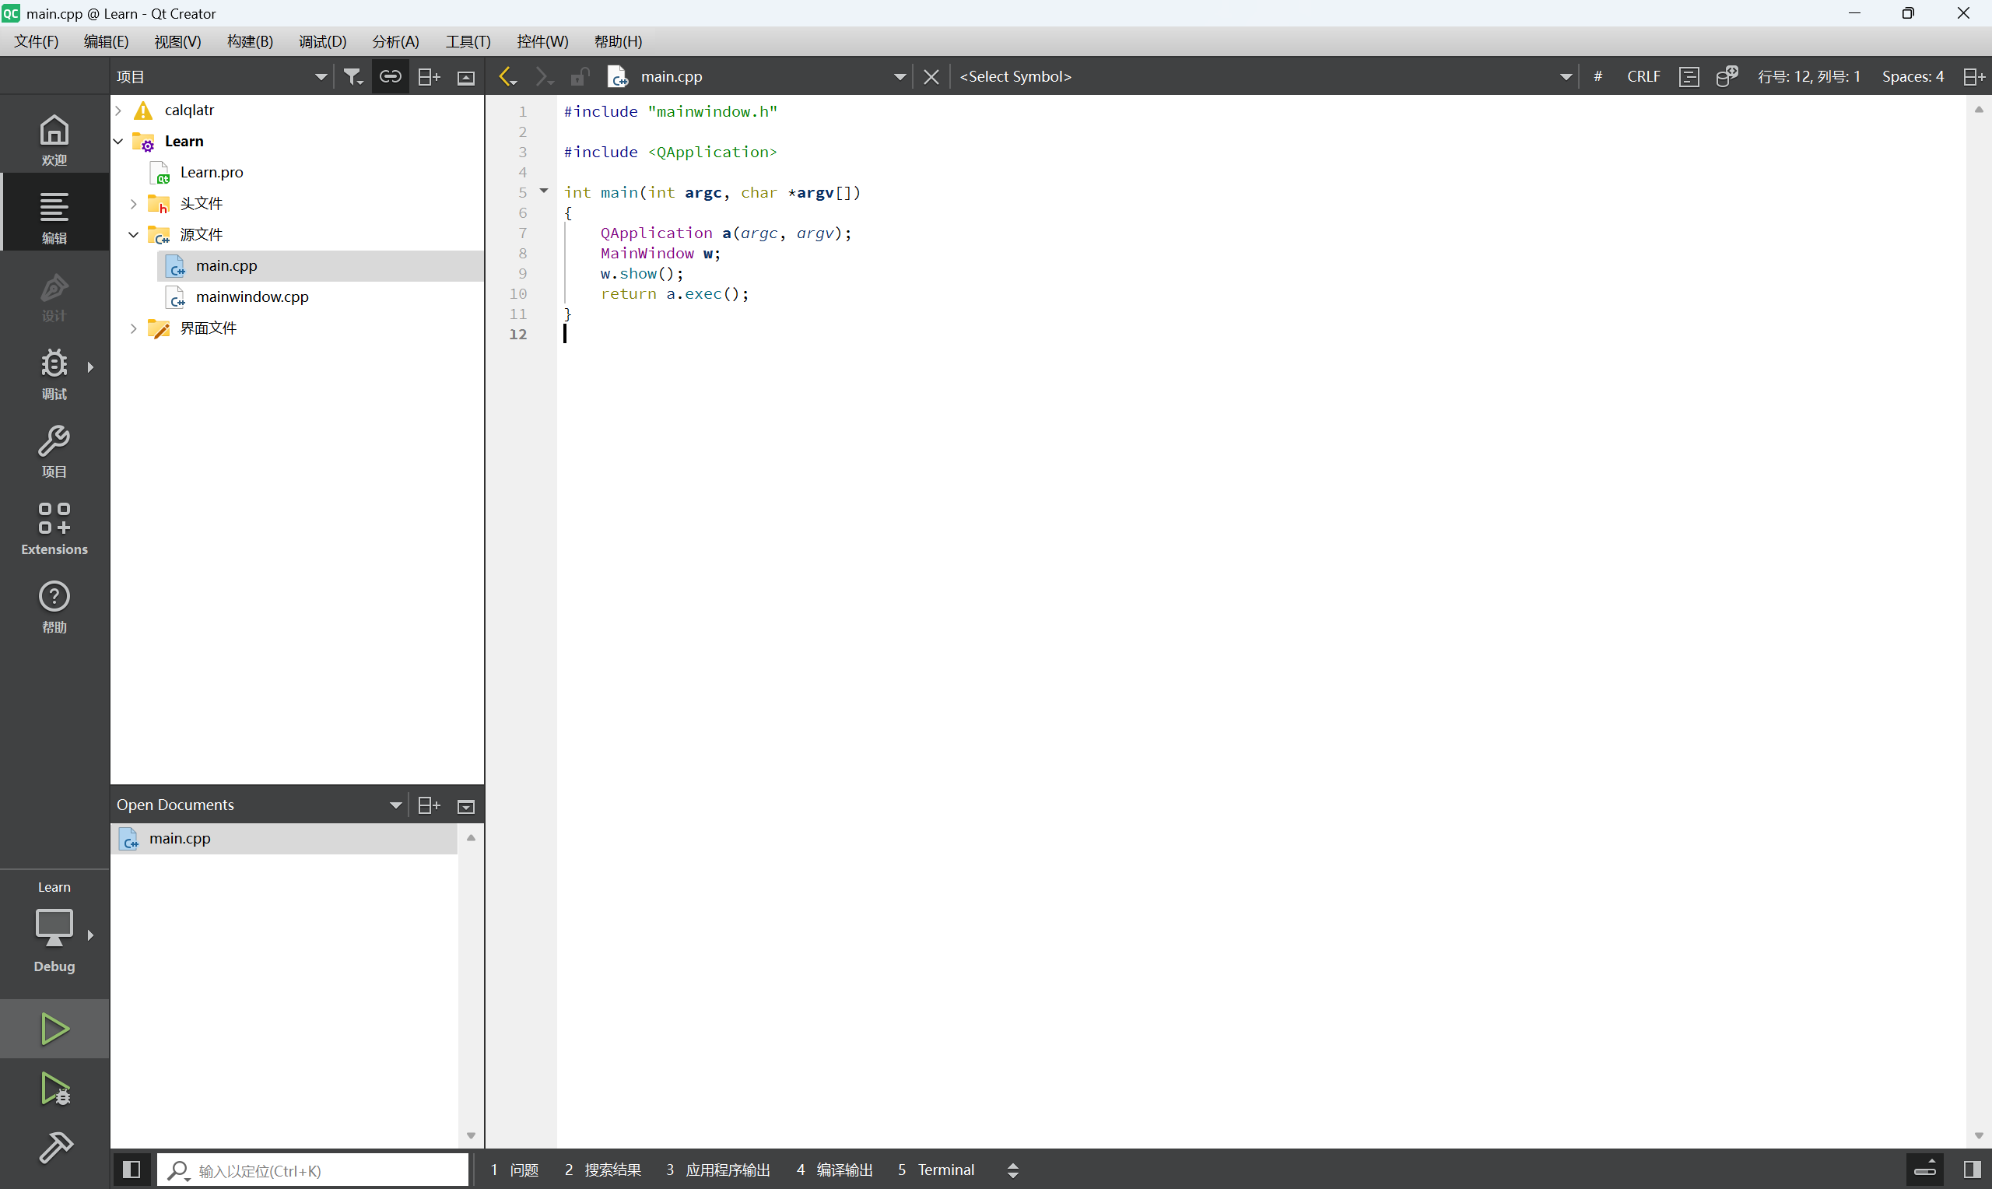Close the Projects side panel
Screen dimensions: 1992x1189
point(466,76)
